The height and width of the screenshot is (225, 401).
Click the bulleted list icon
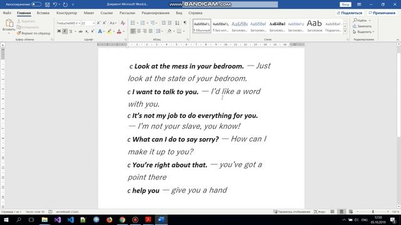[x=133, y=23]
